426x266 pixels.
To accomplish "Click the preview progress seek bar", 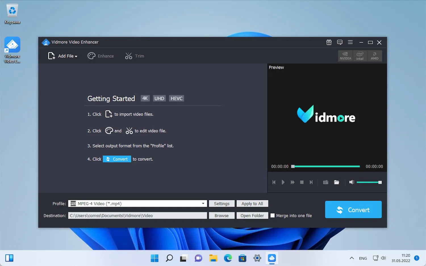I will 325,166.
